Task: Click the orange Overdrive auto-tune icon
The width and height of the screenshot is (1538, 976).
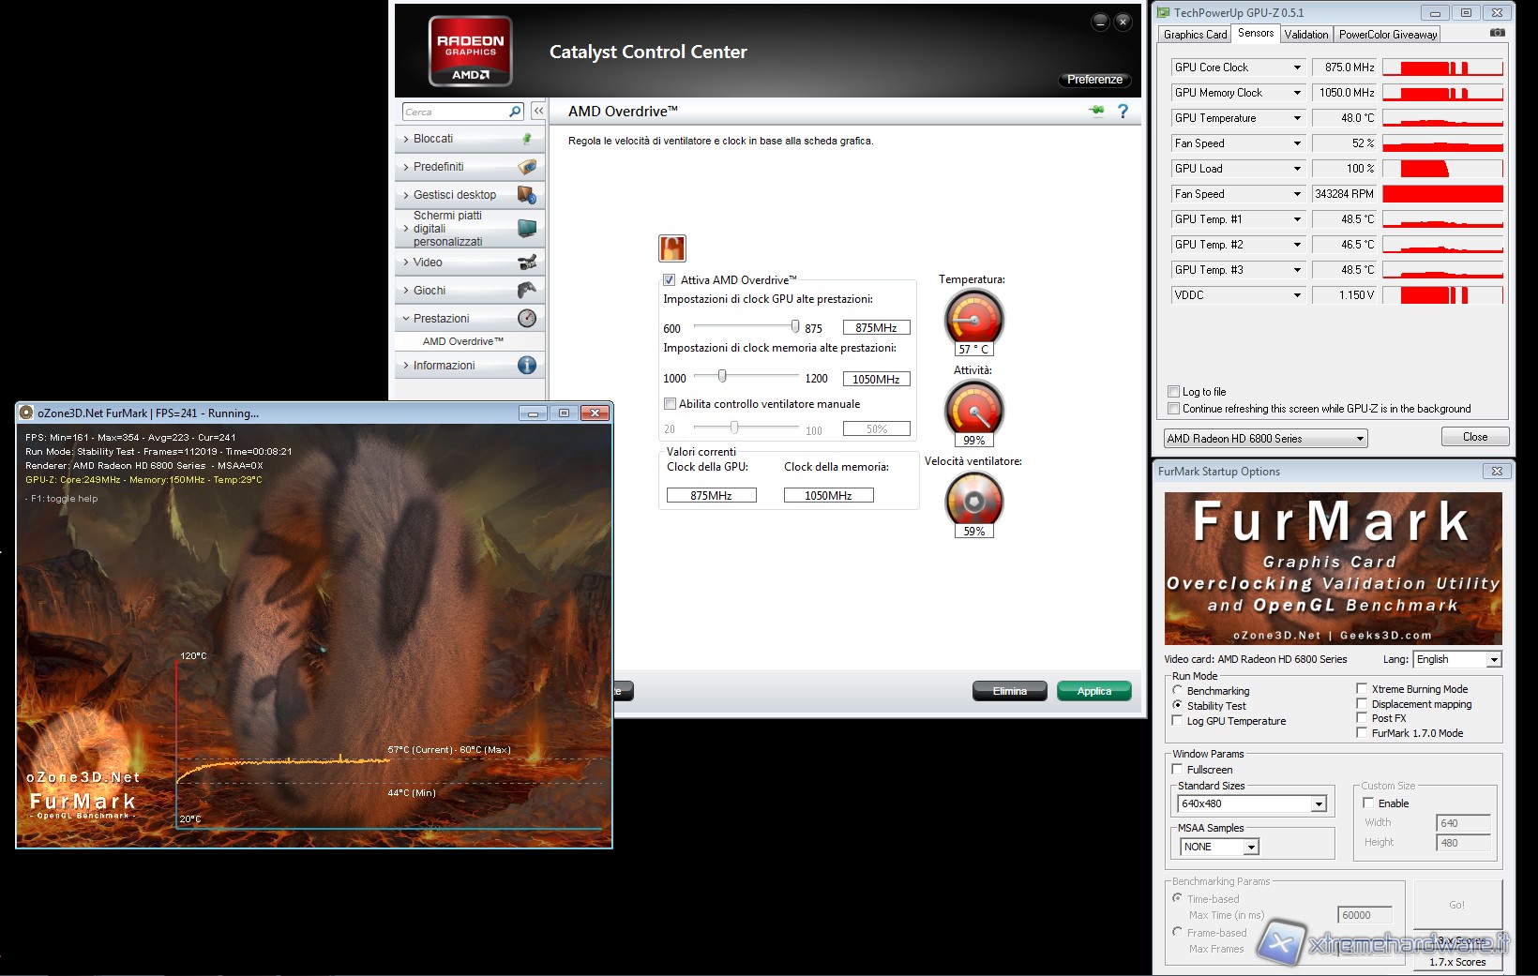Action: [672, 248]
